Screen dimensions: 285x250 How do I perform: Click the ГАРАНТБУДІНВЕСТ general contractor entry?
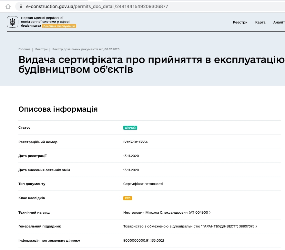tap(190, 226)
